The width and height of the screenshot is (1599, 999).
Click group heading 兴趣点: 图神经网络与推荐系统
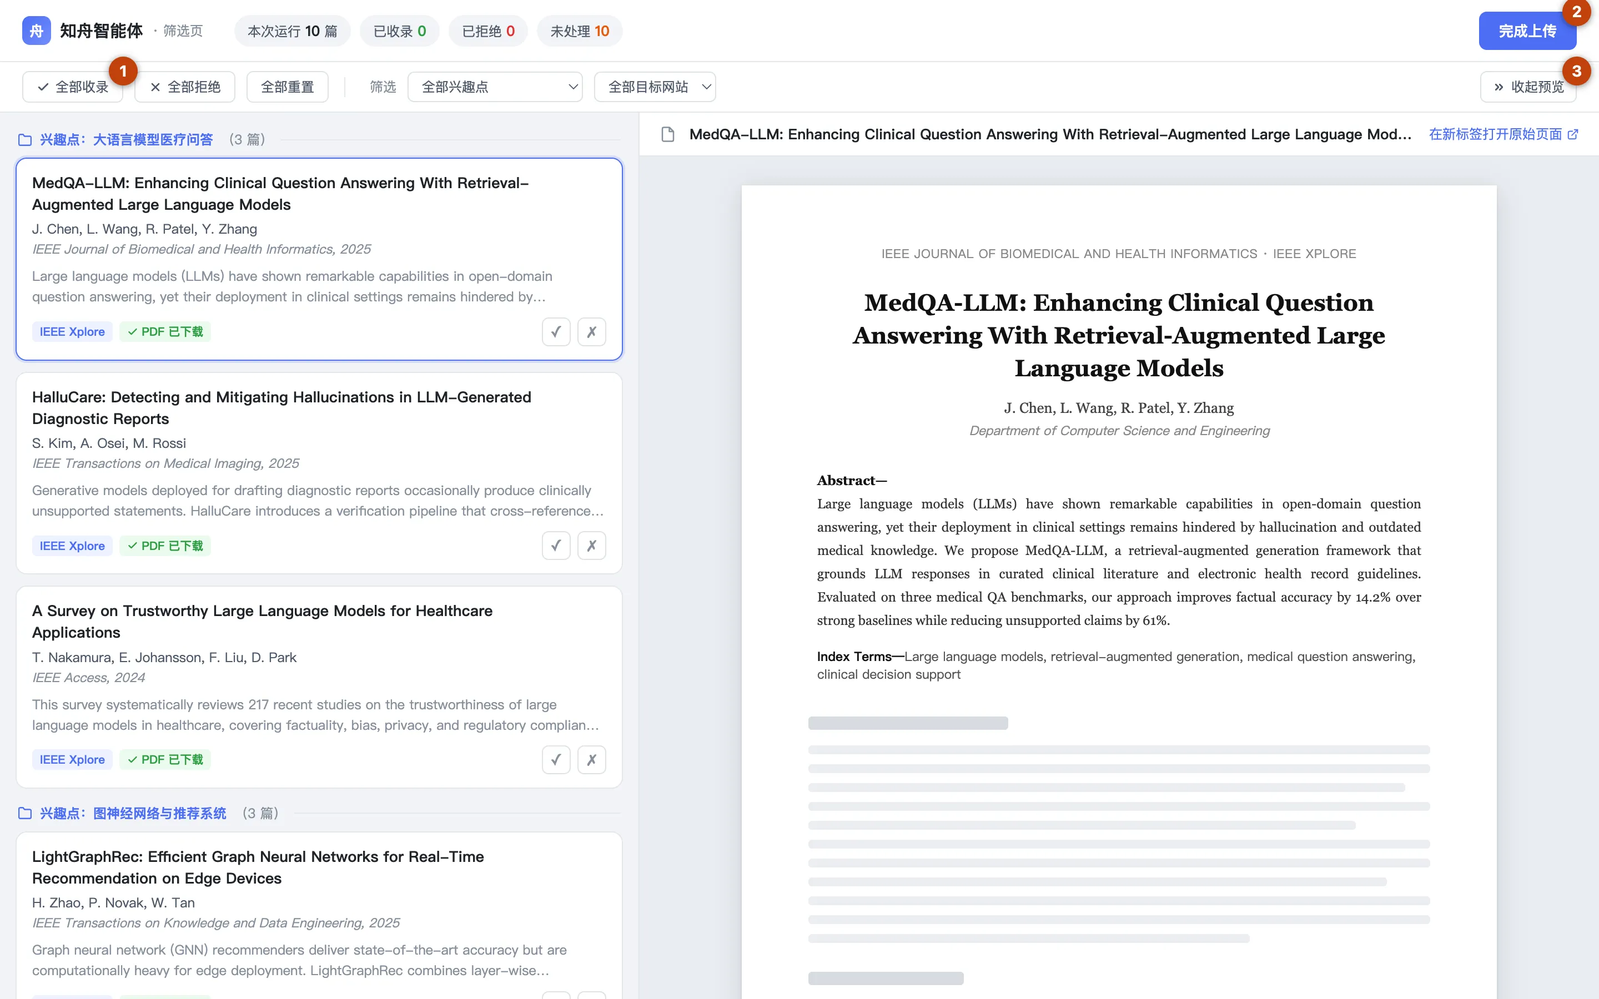pyautogui.click(x=133, y=813)
